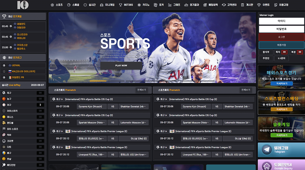Open the 아일랜드 PR league
Viewport: 305px width, 170px height.
pos(23,78)
